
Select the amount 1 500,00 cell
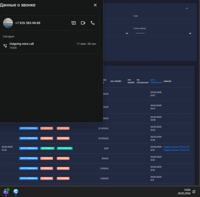(x=104, y=169)
